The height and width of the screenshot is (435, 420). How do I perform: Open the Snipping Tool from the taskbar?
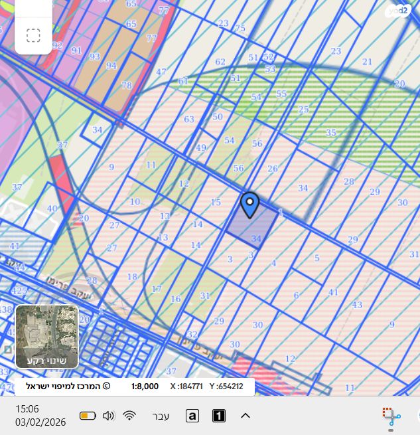point(391,416)
